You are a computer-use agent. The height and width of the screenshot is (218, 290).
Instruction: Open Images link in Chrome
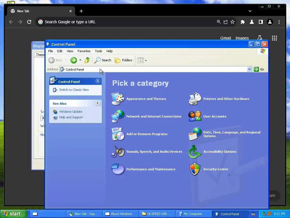(x=242, y=38)
